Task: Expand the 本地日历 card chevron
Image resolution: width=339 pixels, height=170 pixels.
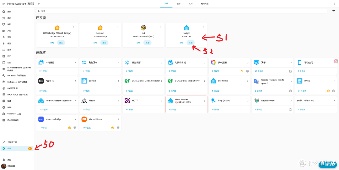Action: point(75,63)
